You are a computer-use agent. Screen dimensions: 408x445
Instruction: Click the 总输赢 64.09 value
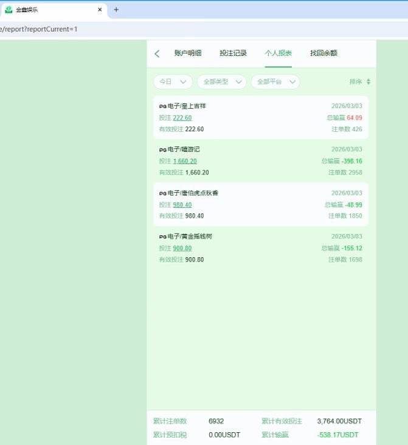(x=354, y=118)
